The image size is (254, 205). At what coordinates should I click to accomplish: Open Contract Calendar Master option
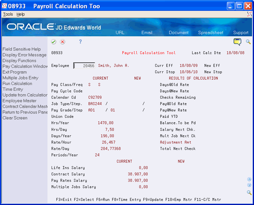click(x=25, y=106)
